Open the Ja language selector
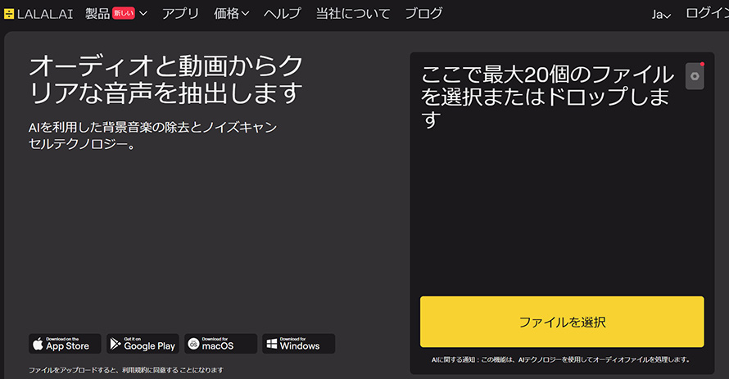729x379 pixels. click(661, 14)
